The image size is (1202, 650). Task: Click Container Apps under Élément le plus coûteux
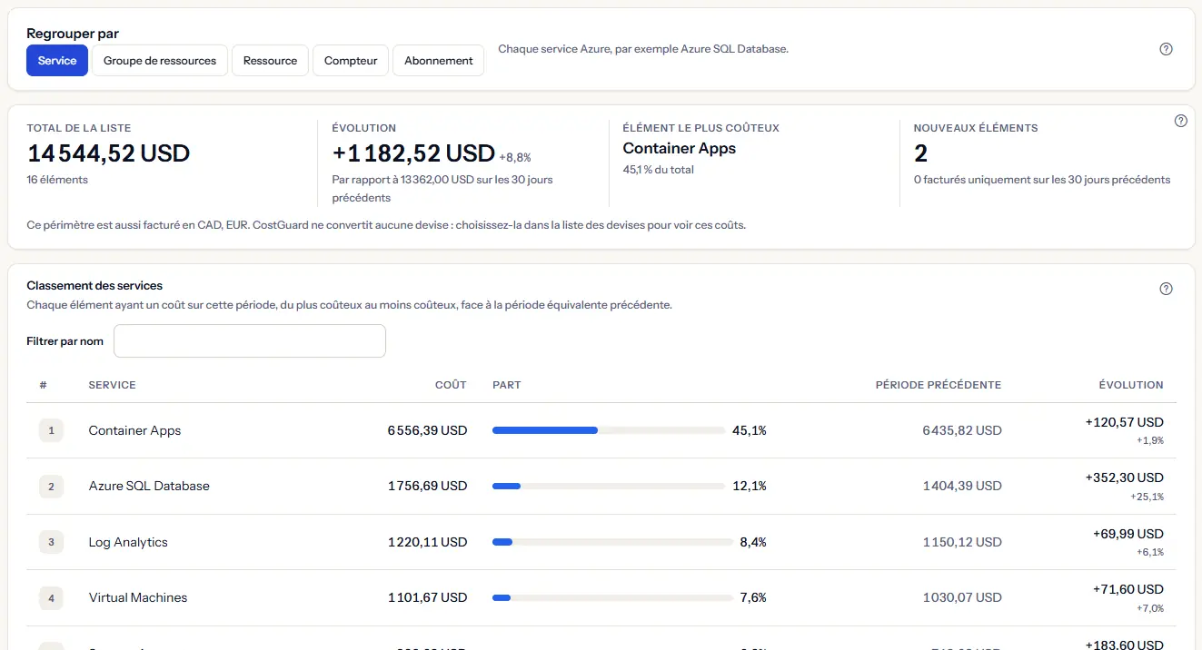pos(679,148)
